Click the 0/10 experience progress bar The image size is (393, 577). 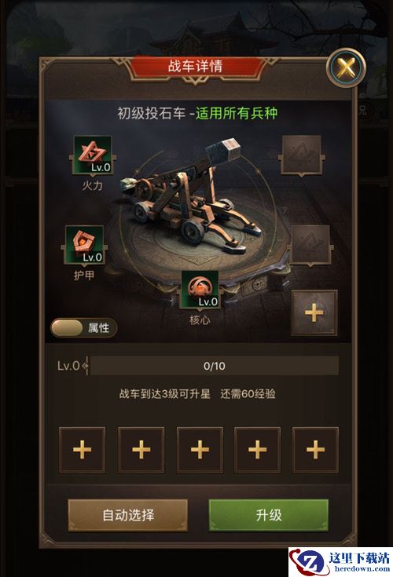[x=214, y=366]
